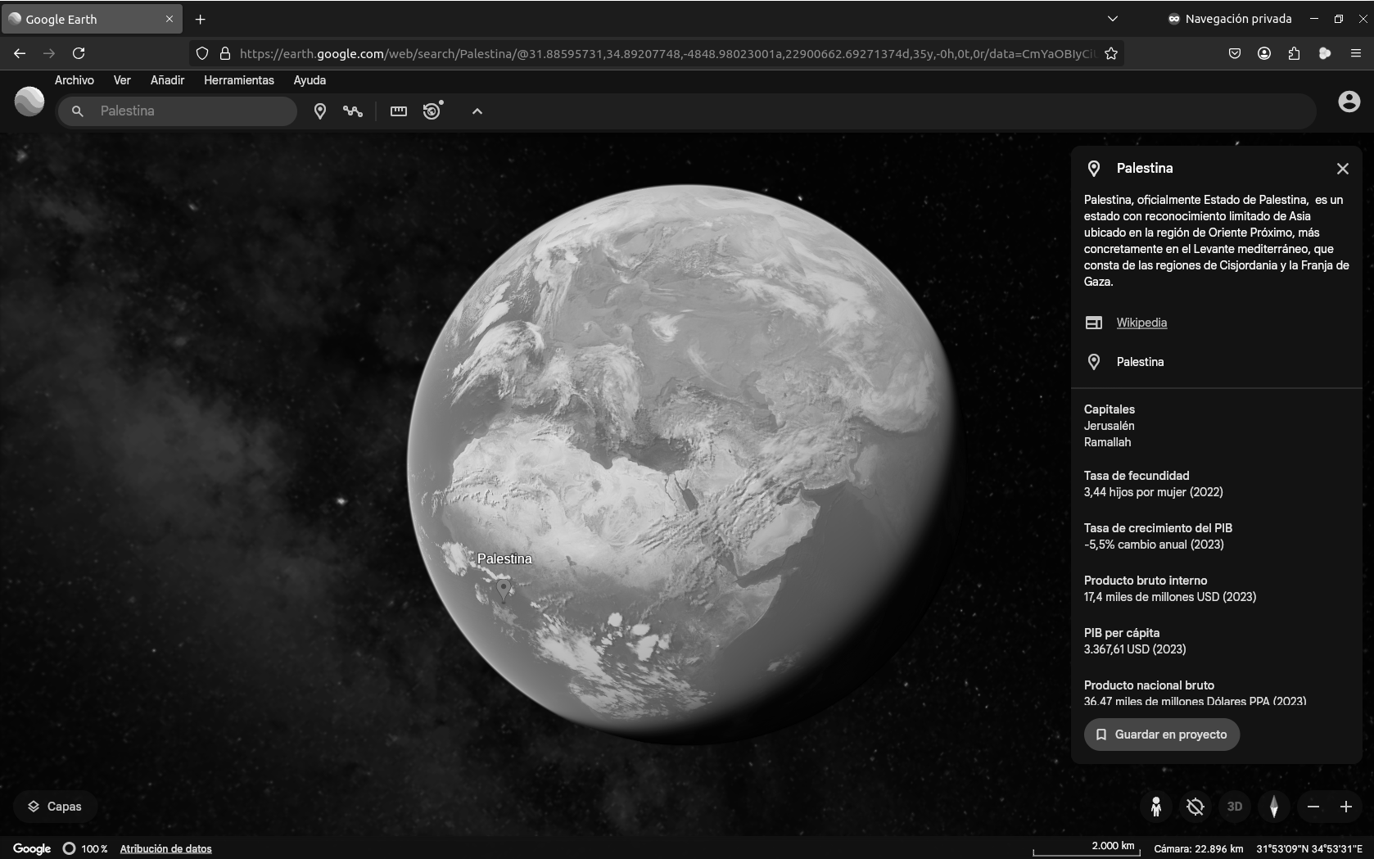Viewport: 1374px width, 859px height.
Task: Activate the Street View pegman
Action: click(1156, 807)
